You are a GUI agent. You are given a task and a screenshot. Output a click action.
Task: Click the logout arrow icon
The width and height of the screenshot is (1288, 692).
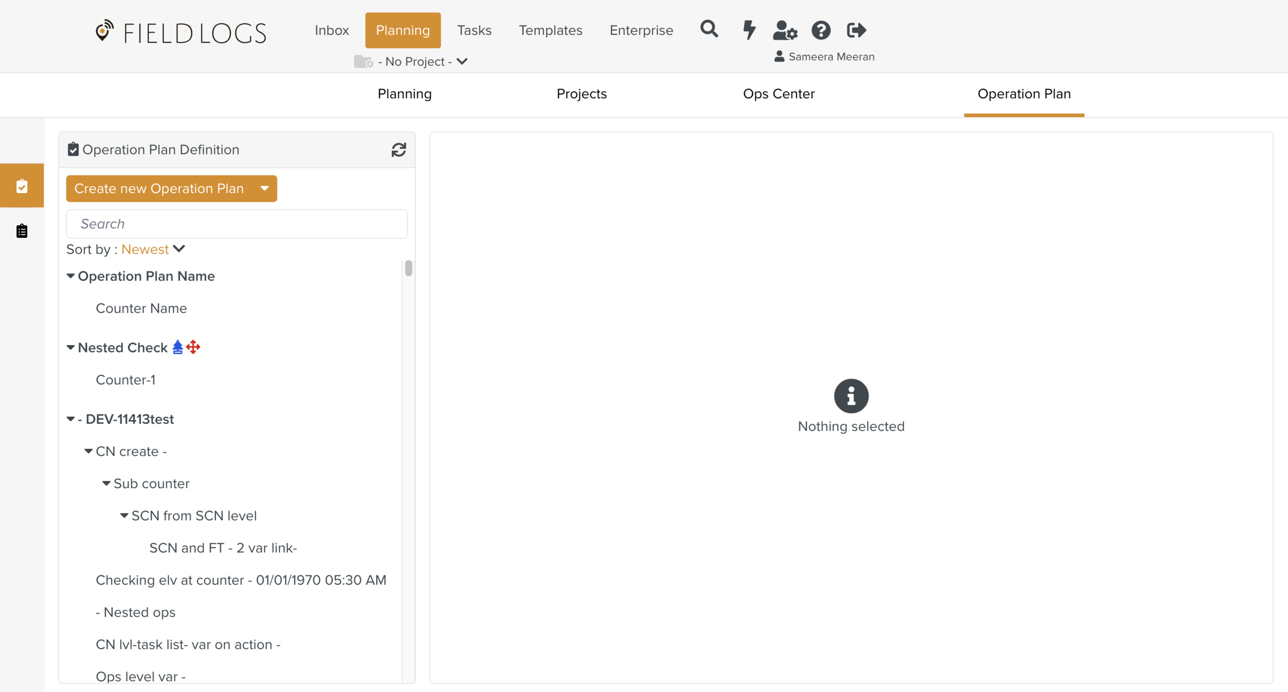856,30
